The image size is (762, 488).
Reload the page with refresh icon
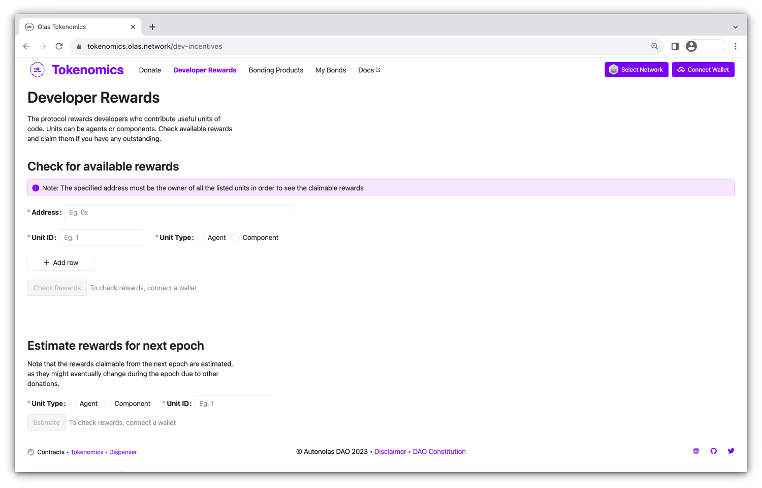[59, 46]
